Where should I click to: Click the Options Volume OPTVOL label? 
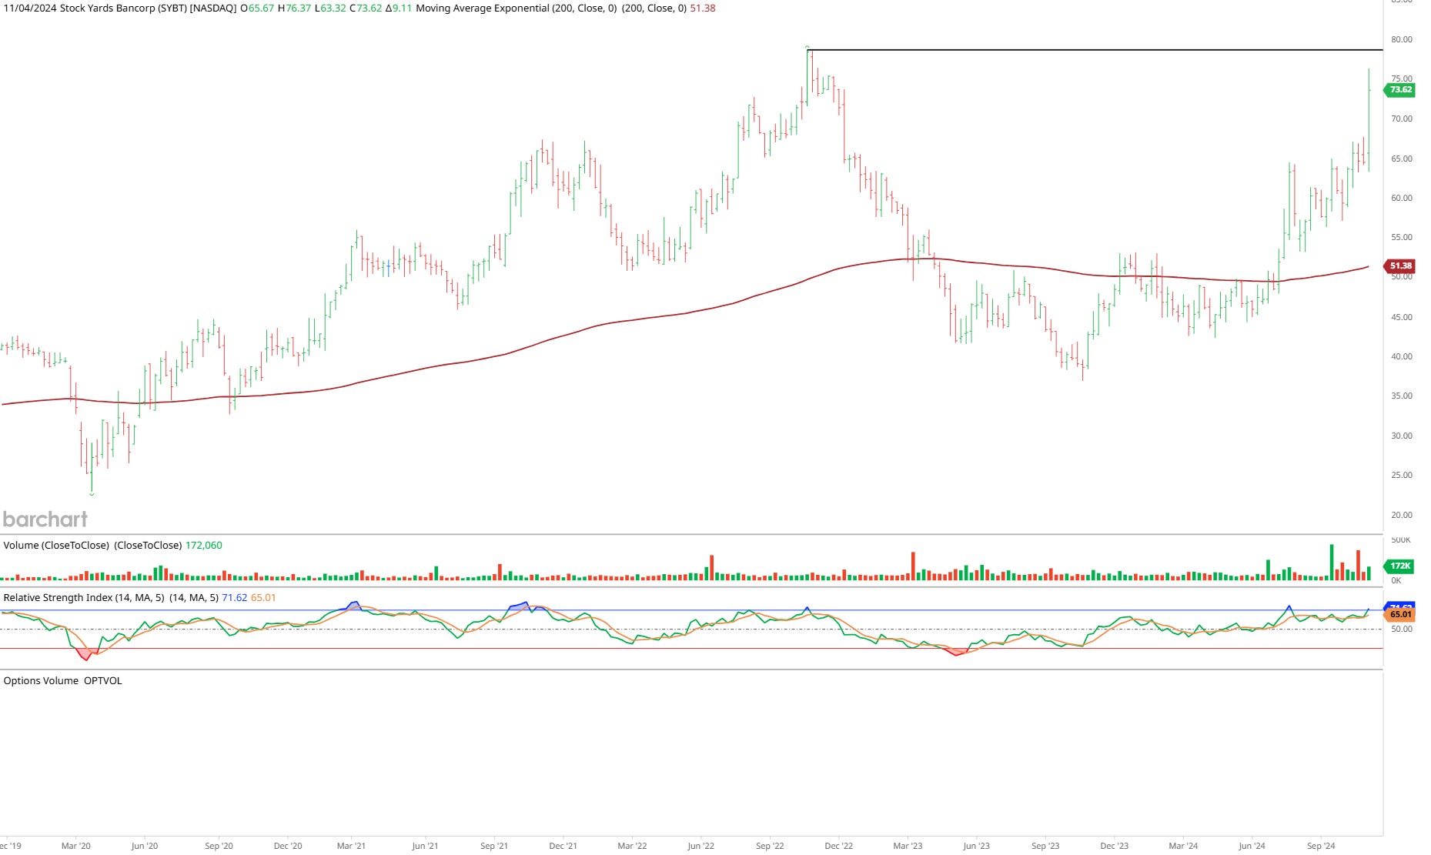pos(63,681)
